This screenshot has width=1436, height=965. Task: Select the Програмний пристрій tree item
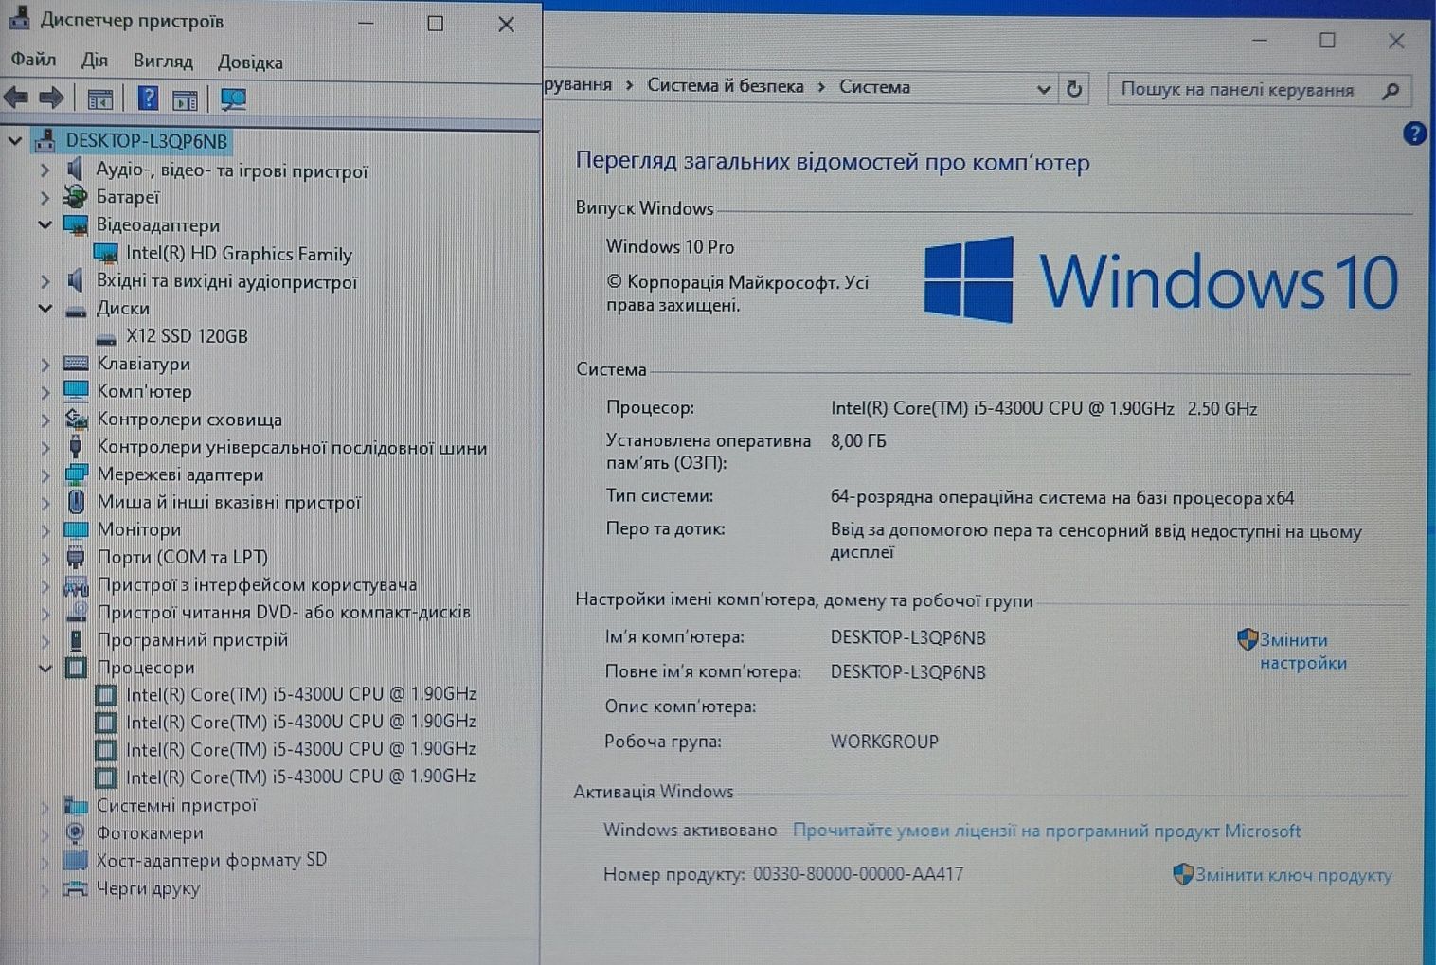(x=192, y=640)
